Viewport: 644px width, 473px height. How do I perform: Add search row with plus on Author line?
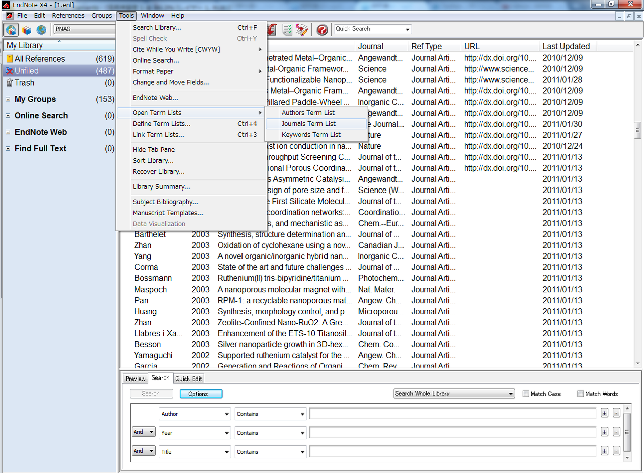605,413
